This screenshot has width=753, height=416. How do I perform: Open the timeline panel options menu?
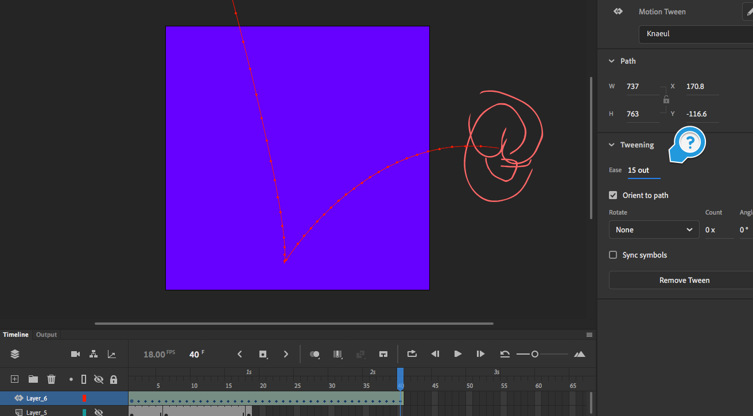pos(589,335)
